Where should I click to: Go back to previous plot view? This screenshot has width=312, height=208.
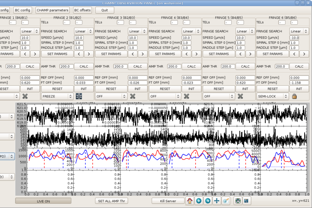199,201
